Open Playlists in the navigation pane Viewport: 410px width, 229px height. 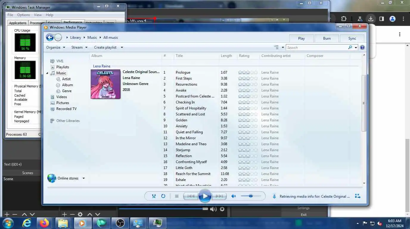[x=60, y=67]
